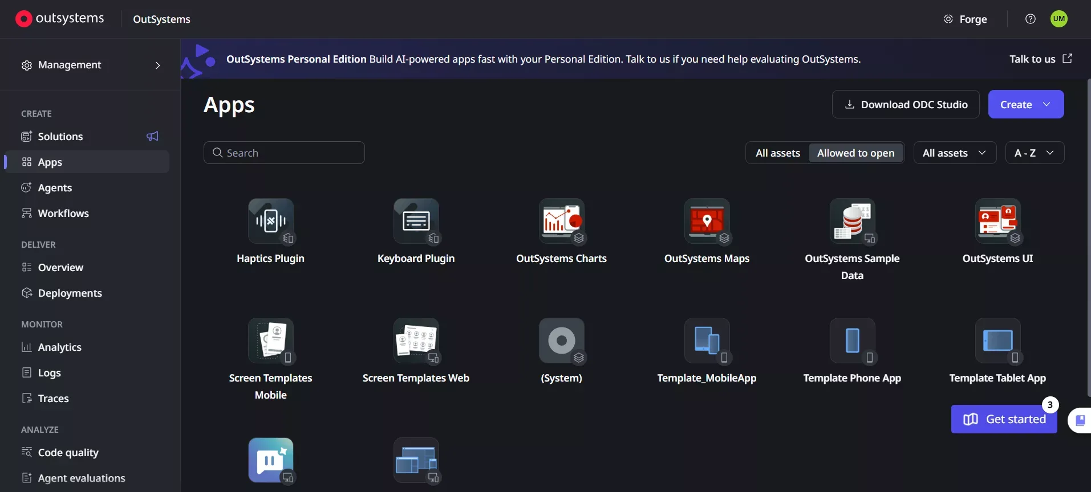Click the magnifier icon in the search box
Viewport: 1091px width, 492px height.
point(217,153)
